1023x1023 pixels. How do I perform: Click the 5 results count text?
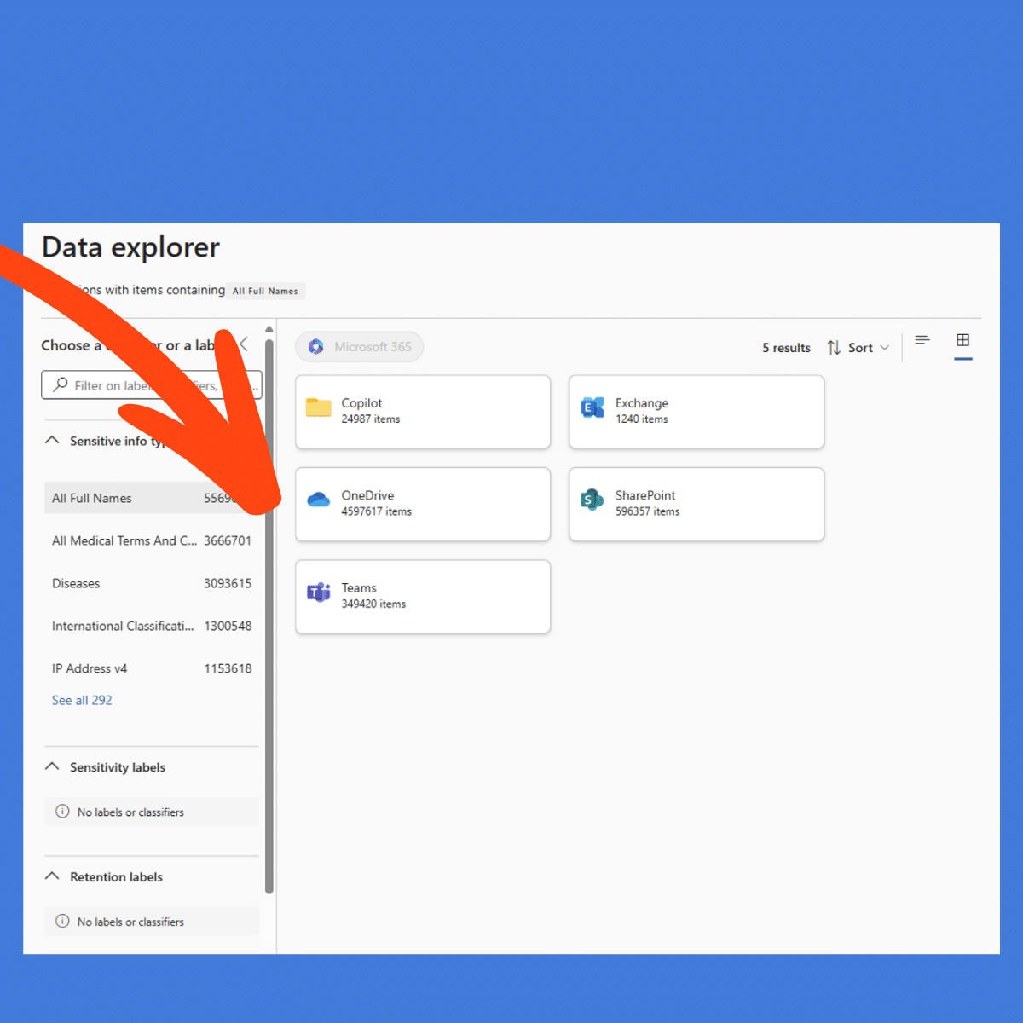[786, 348]
